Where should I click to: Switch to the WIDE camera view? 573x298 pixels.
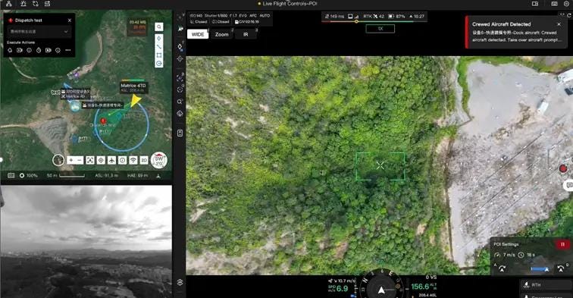(x=198, y=34)
